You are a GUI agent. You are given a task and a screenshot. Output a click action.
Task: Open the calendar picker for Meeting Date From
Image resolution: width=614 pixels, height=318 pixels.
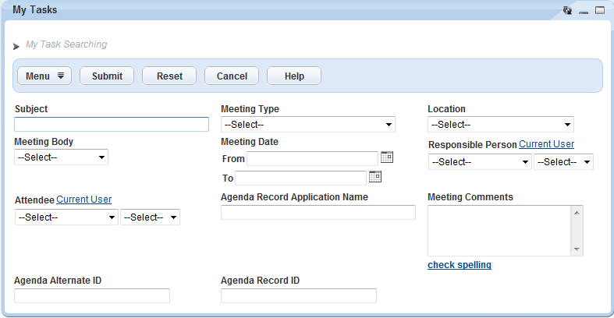click(x=387, y=157)
